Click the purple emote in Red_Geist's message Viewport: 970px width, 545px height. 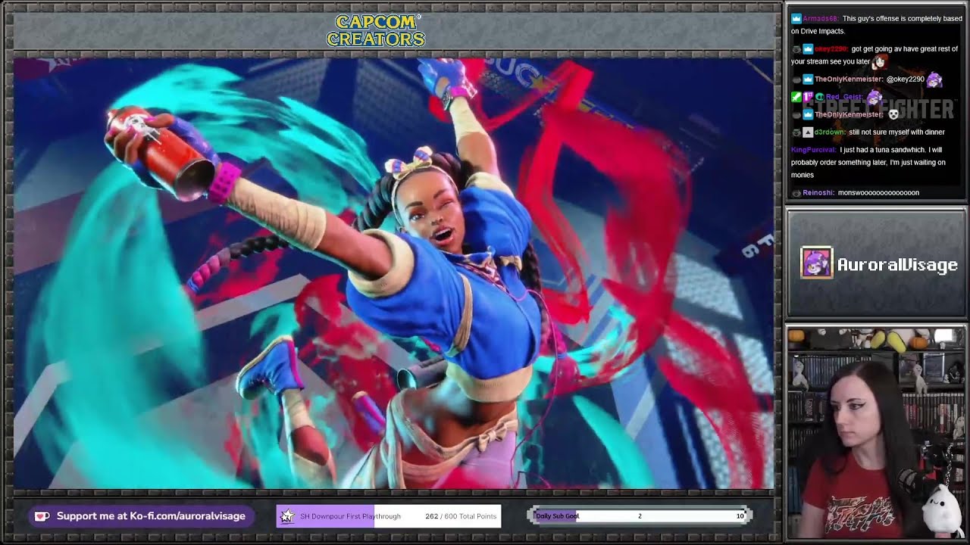[x=875, y=97]
